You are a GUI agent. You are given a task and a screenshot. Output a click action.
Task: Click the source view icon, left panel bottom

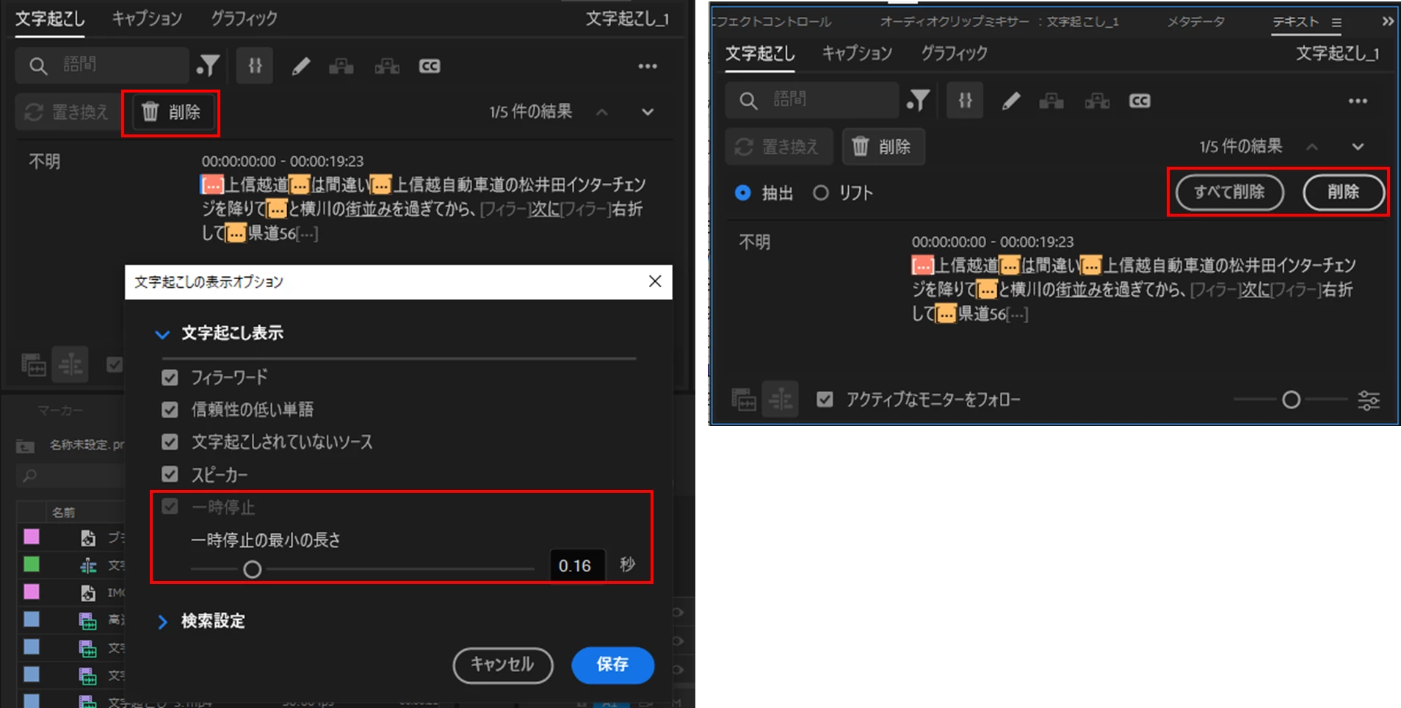coord(33,365)
